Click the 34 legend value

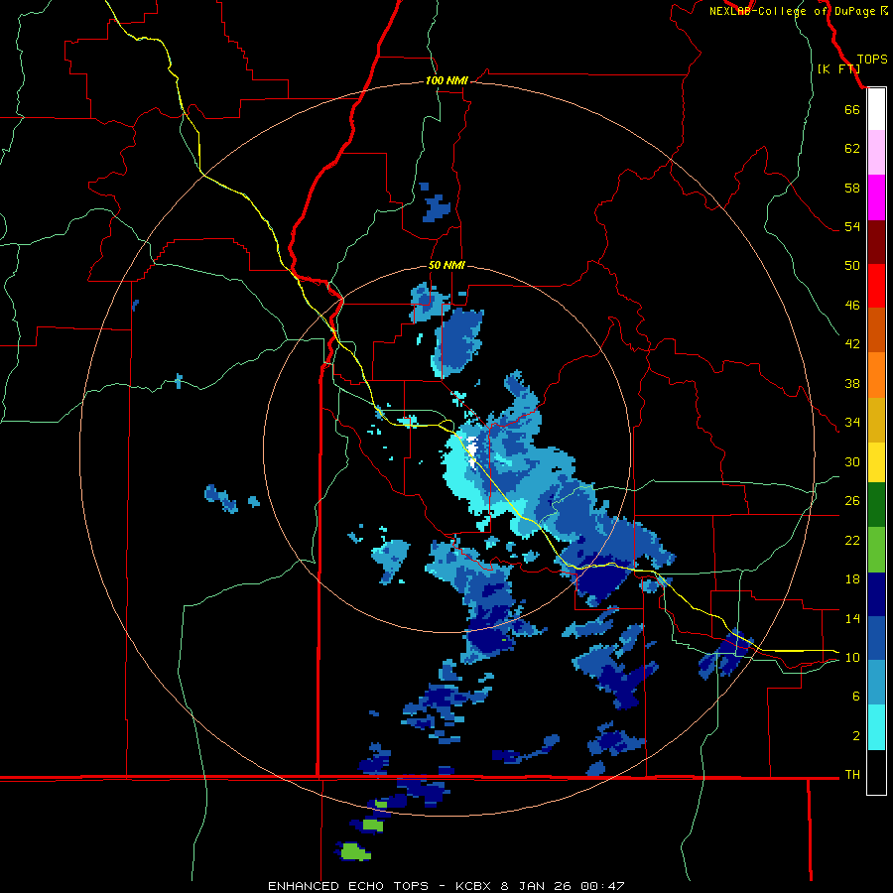pyautogui.click(x=852, y=423)
